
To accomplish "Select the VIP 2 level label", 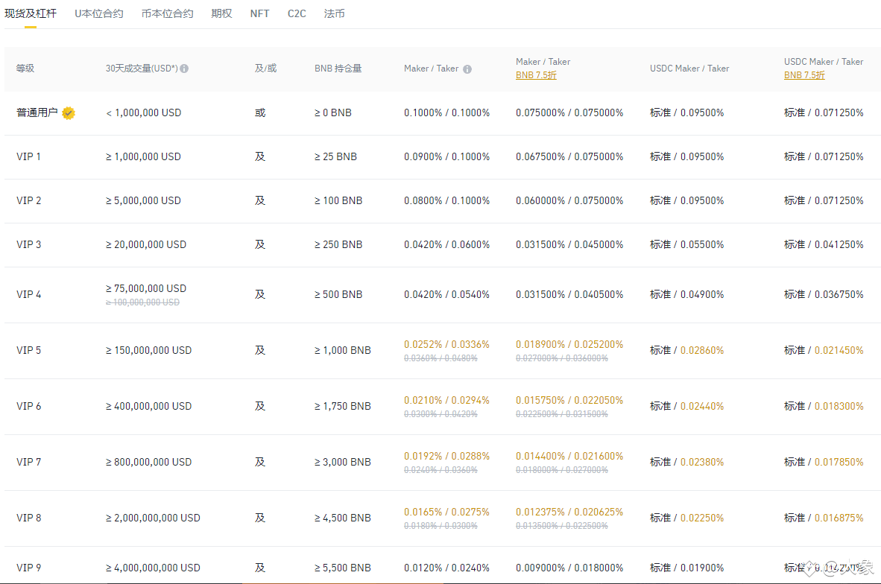I will [x=28, y=200].
